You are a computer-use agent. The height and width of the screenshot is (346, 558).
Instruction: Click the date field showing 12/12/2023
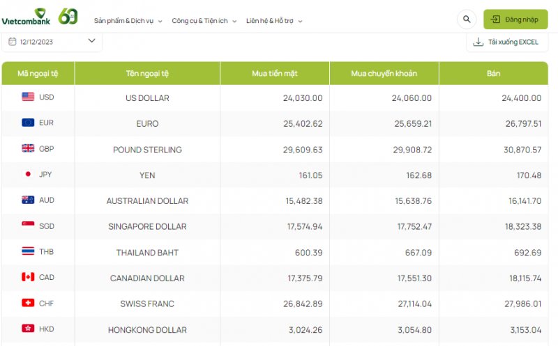pos(37,42)
